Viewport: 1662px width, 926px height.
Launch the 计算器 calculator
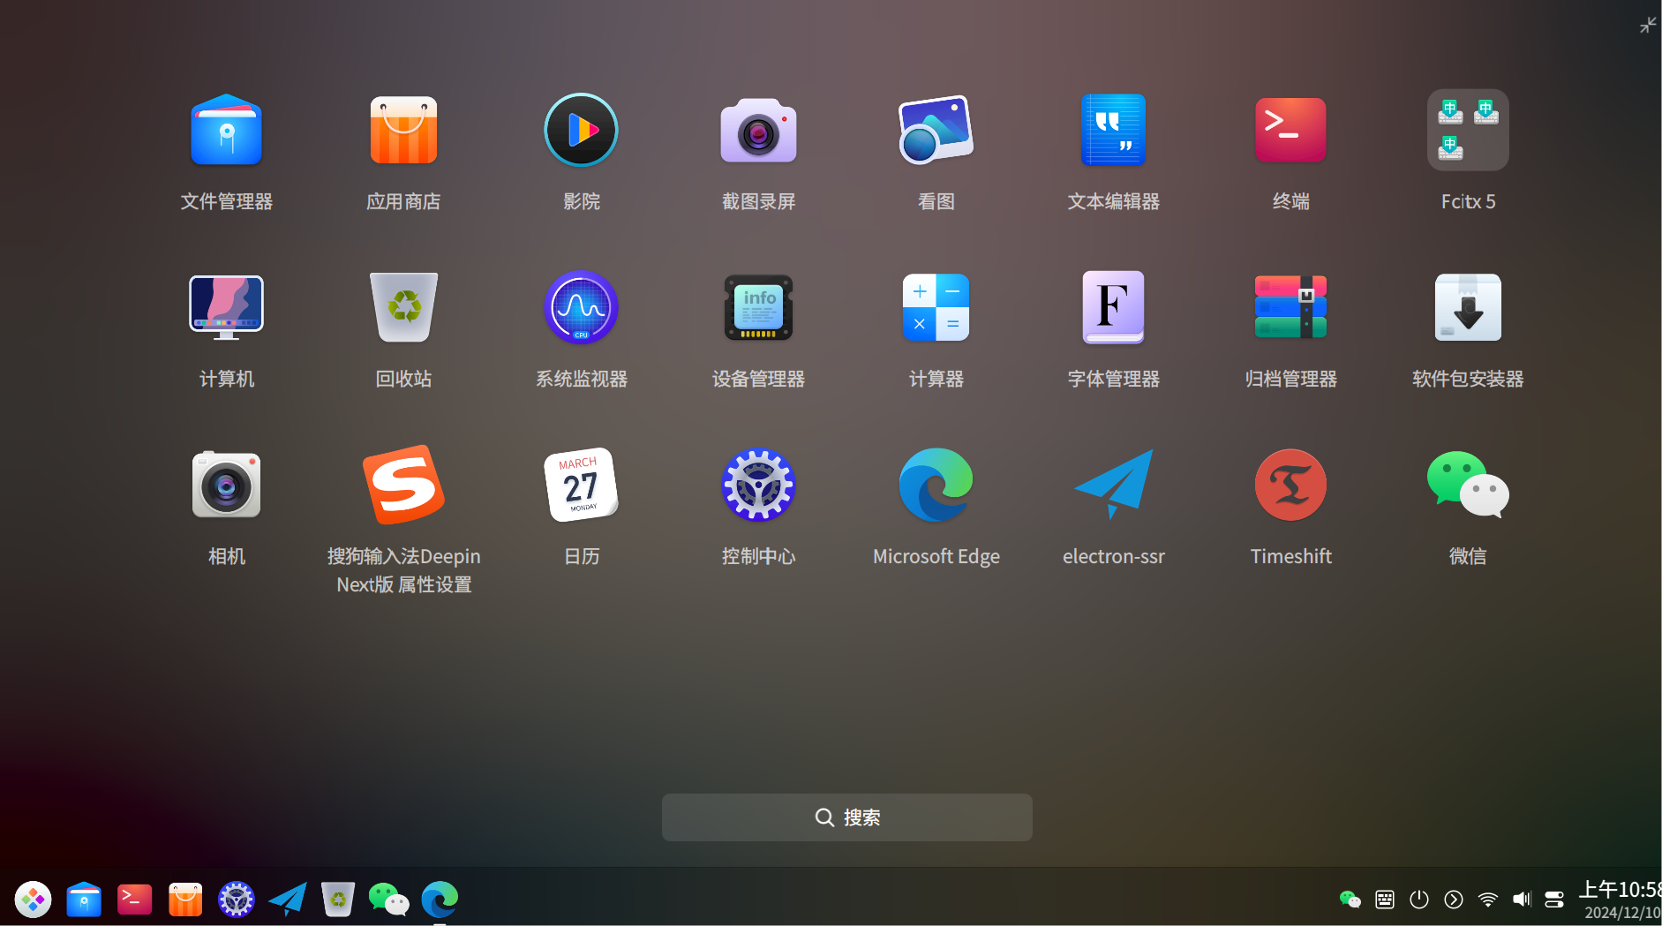pos(936,307)
